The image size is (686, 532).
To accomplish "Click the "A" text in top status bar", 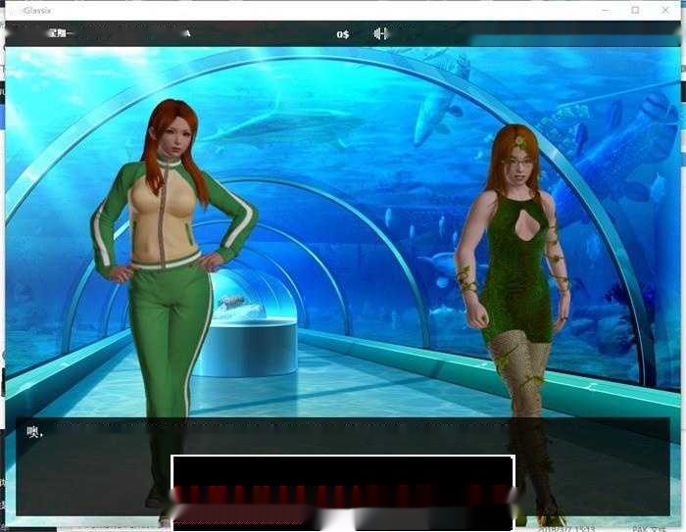I will (186, 33).
